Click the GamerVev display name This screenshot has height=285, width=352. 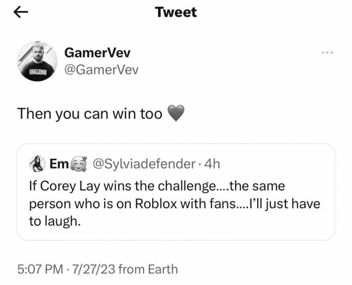click(97, 53)
